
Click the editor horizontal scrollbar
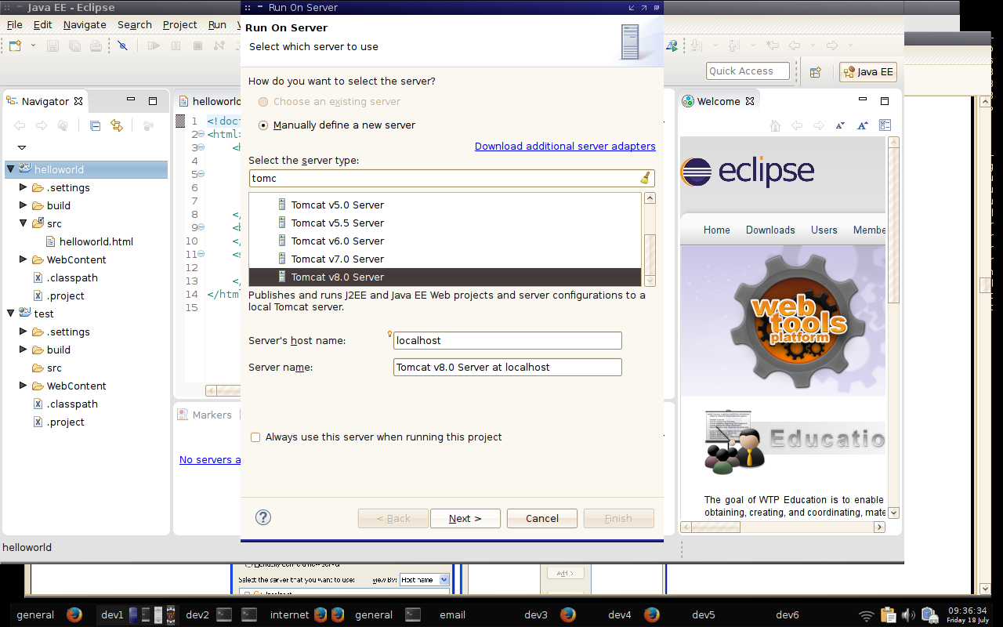tap(223, 390)
